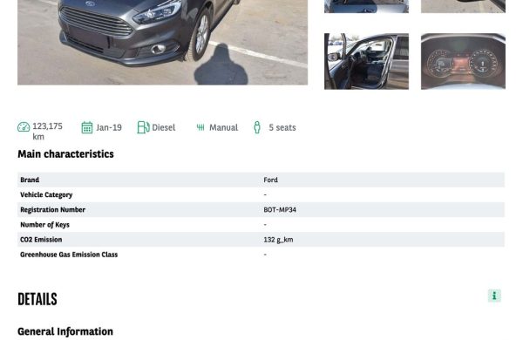Click the Vehicle Category row label
The image size is (523, 340).
point(46,195)
